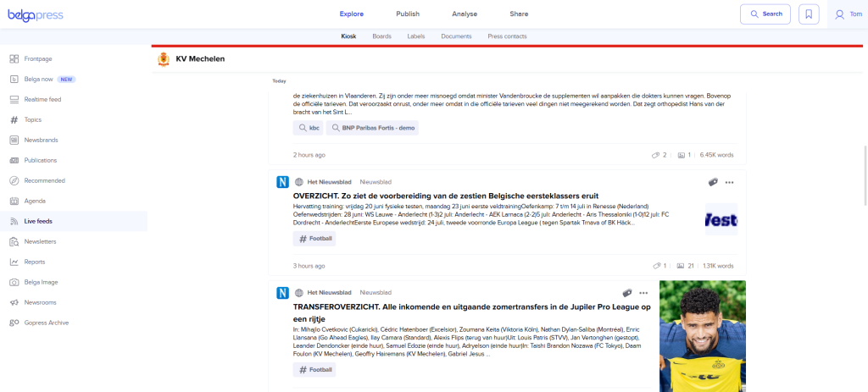Click the kbc search tag
This screenshot has width=868, height=392.
tap(308, 129)
